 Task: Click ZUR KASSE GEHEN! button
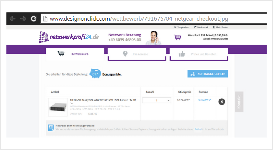tap(208, 74)
